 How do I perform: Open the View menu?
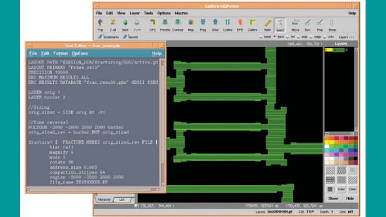[x=121, y=13]
